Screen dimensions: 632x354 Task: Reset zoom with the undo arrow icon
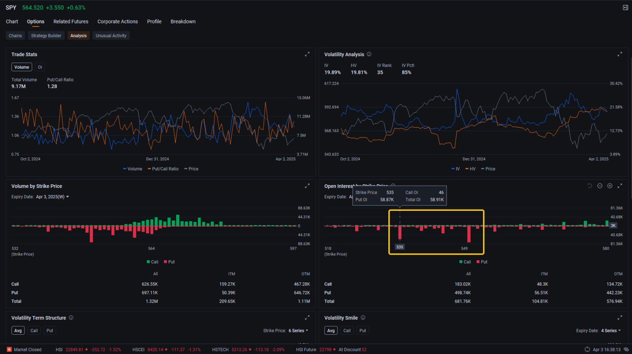pos(590,186)
